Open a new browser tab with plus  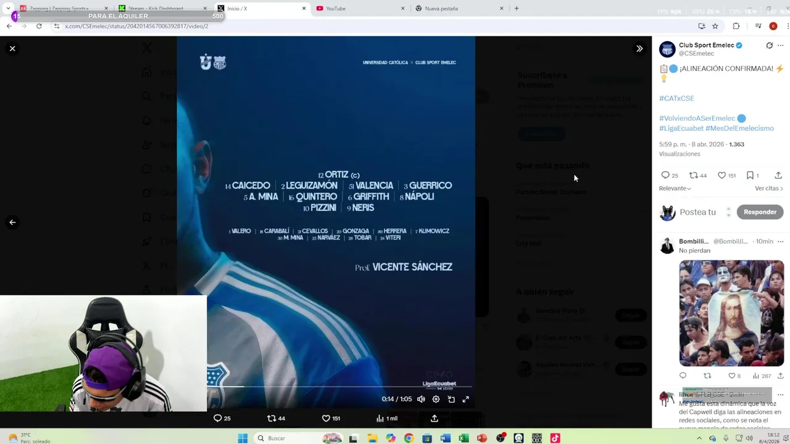click(517, 9)
